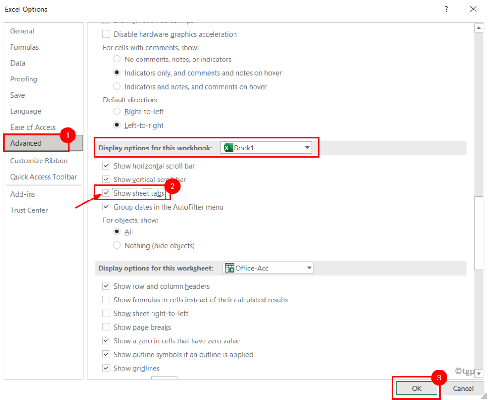Enable Disable hardware graphics acceleration
488x400 pixels.
(105, 34)
